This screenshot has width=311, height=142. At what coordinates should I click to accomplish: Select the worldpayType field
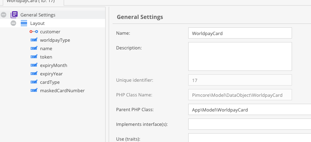pyautogui.click(x=55, y=40)
